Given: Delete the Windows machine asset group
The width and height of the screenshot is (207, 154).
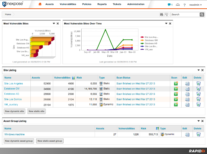Looking at the screenshot, I should [x=198, y=134].
